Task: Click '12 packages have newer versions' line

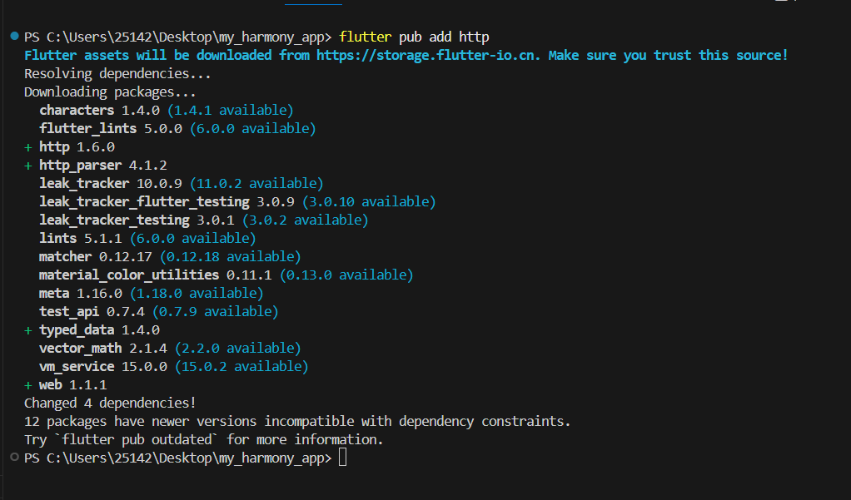Action: click(297, 422)
